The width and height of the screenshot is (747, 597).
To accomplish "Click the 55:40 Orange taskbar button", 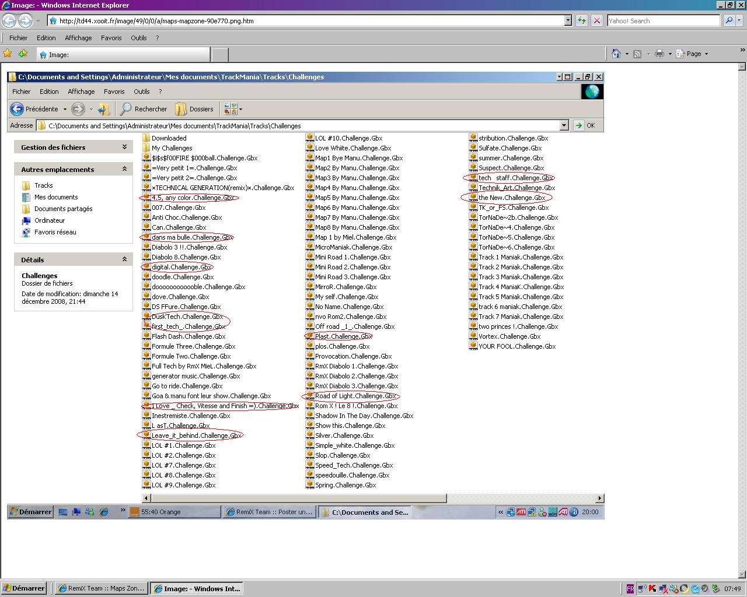I will tap(174, 512).
